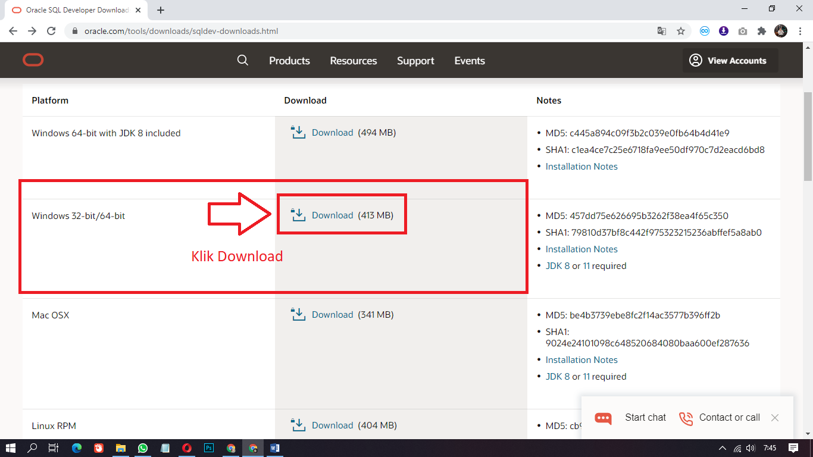Open the Oracle site search magnifier
813x457 pixels.
pyautogui.click(x=242, y=60)
